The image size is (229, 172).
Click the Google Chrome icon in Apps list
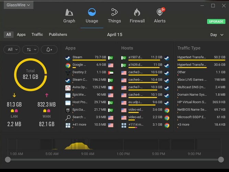point(68,65)
